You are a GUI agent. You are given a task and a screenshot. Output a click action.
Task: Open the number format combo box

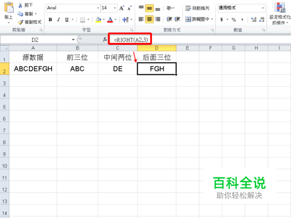tap(242, 8)
